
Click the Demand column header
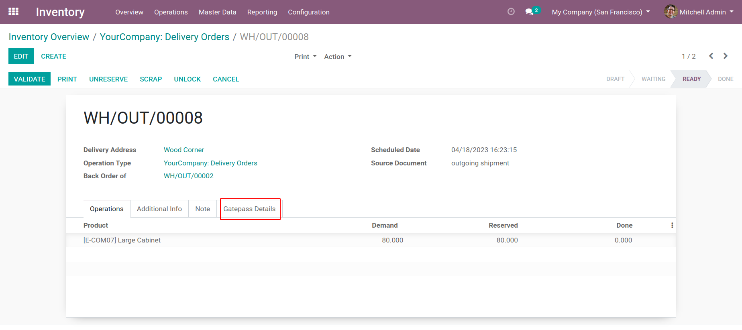pos(385,225)
